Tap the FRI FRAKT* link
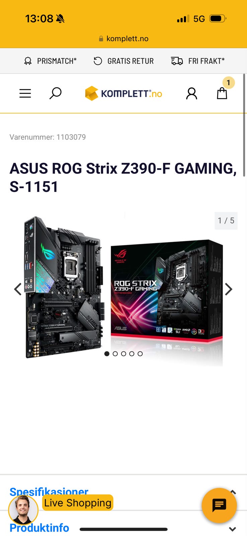Image resolution: width=247 pixels, height=536 pixels. pos(198,61)
